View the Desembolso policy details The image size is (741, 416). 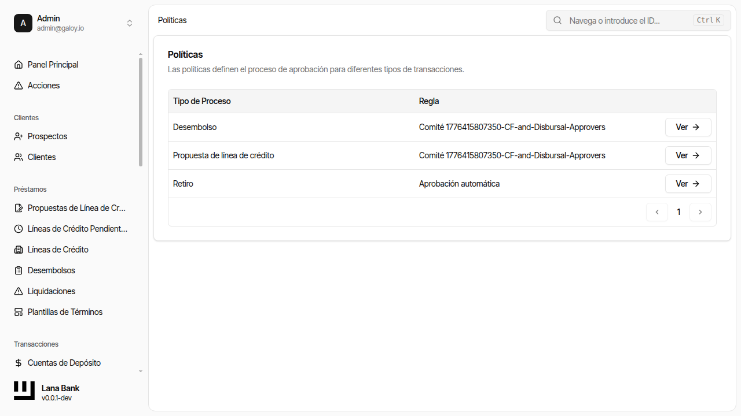tap(688, 127)
